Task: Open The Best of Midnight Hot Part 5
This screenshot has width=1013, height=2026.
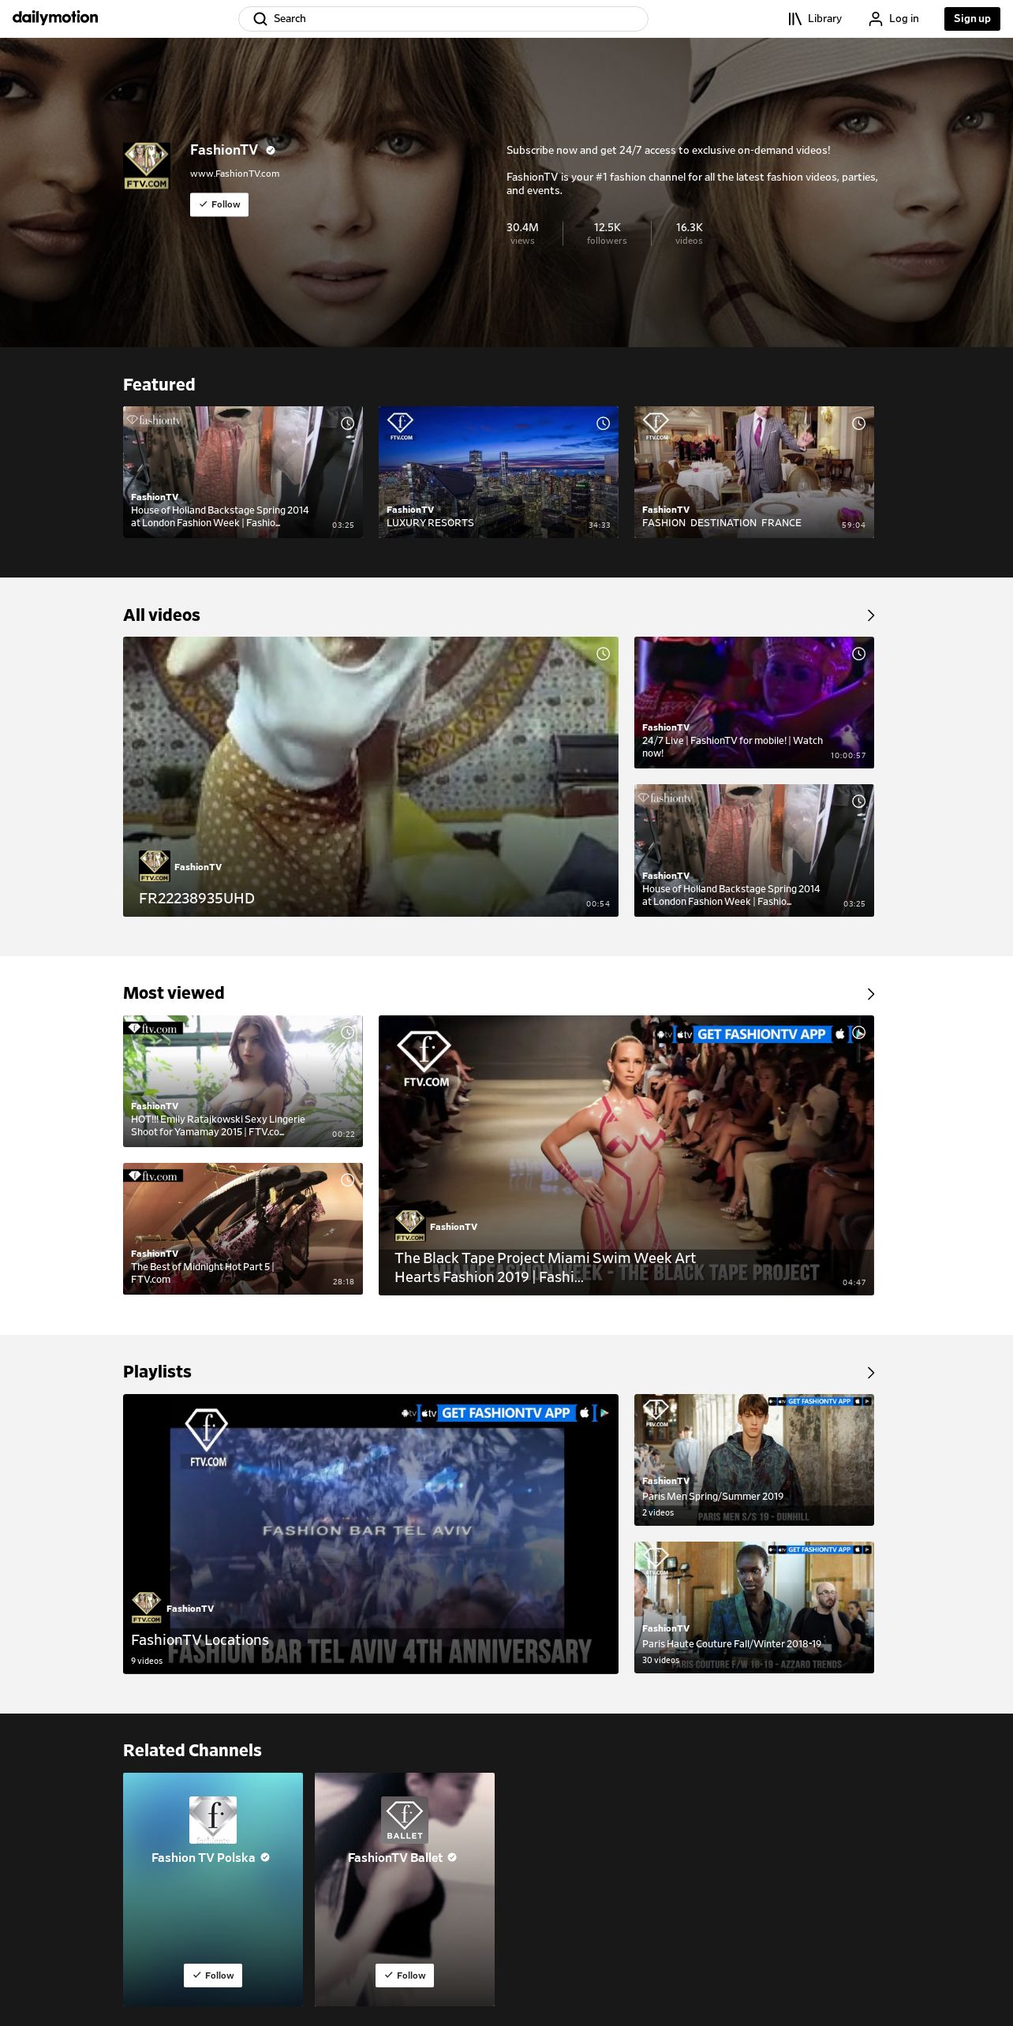Action: tap(243, 1228)
